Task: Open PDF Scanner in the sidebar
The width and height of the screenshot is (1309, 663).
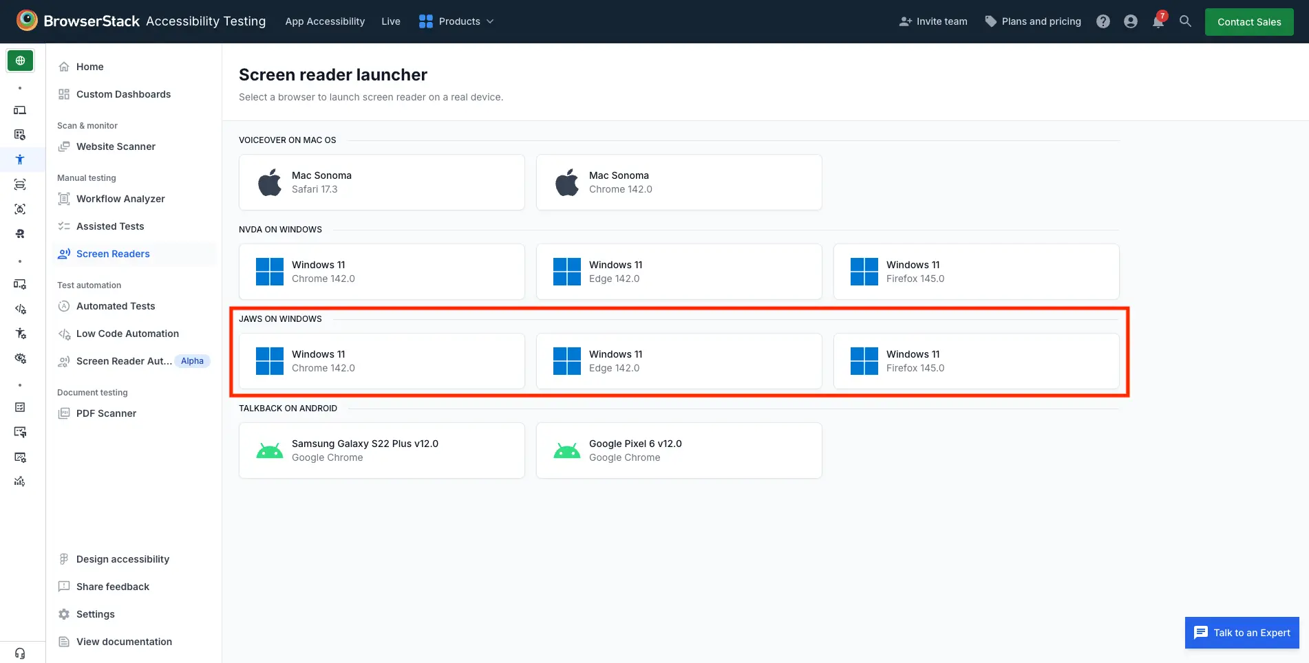Action: (x=106, y=413)
